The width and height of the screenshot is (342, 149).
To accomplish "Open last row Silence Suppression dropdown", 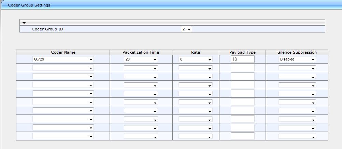I will (x=297, y=136).
